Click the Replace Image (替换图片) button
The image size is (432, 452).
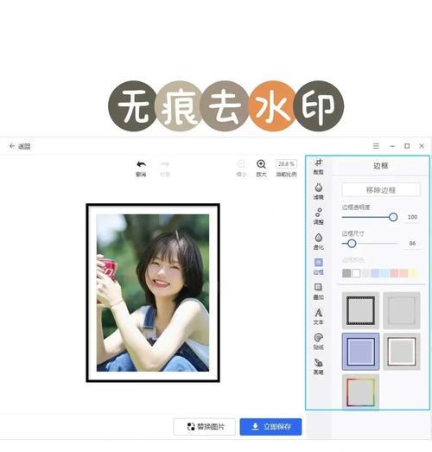tap(204, 426)
